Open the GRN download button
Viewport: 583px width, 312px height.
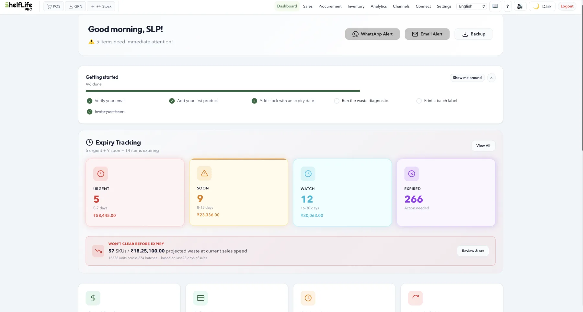[75, 6]
